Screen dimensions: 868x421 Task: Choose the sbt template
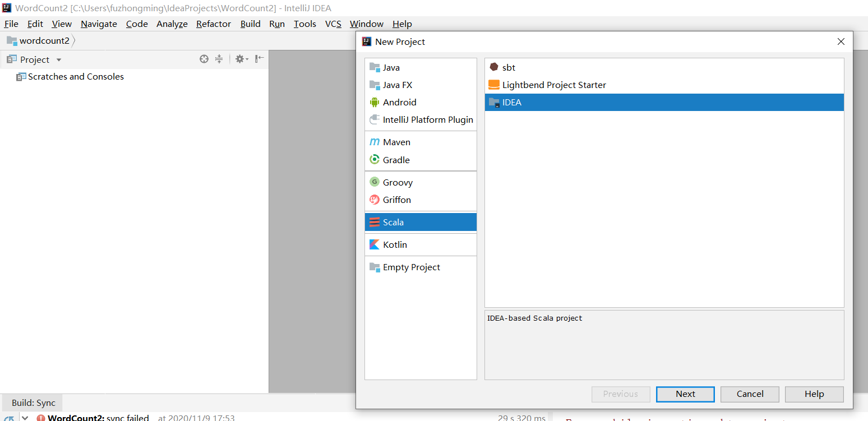507,67
